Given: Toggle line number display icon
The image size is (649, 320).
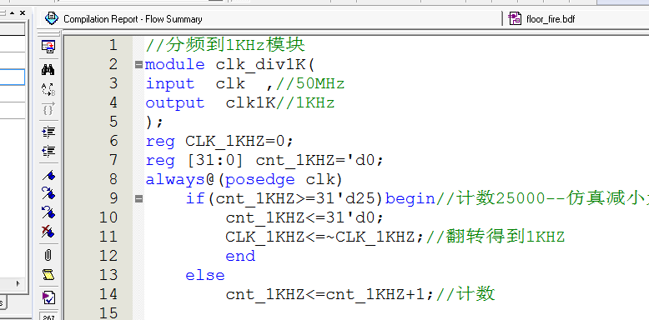Looking at the screenshot, I should click(48, 317).
